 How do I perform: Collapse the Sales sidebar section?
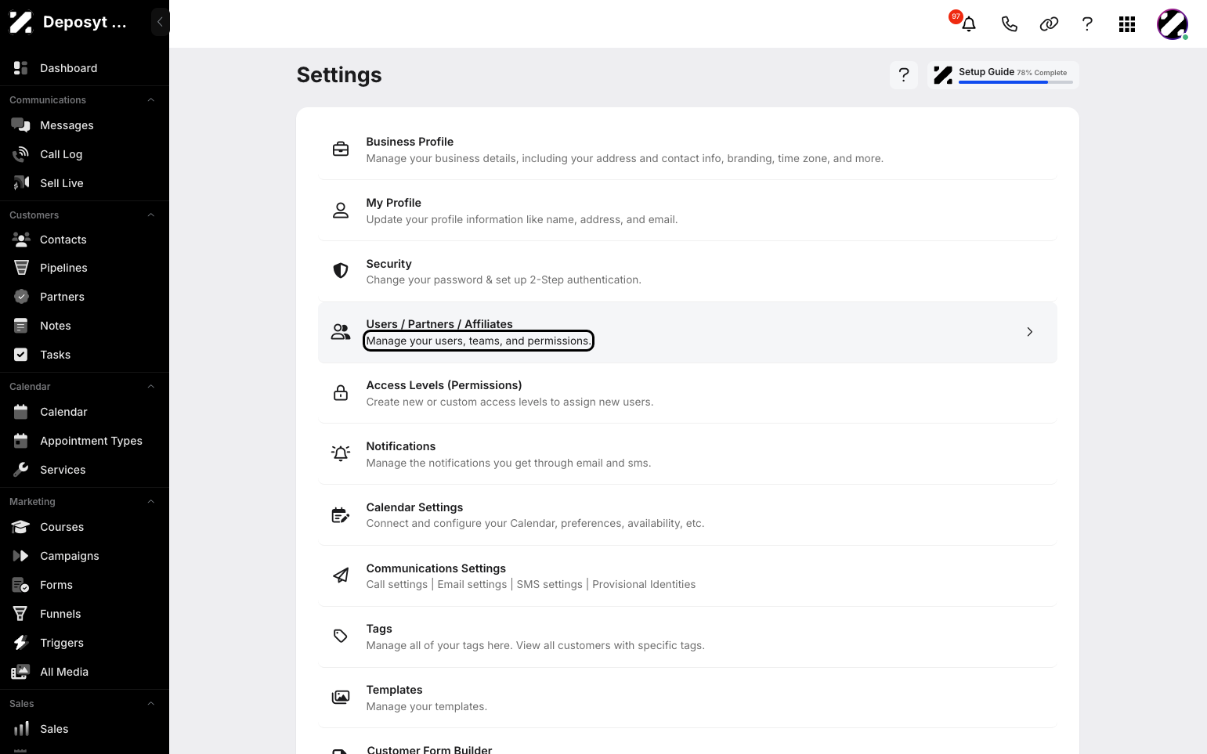(151, 704)
